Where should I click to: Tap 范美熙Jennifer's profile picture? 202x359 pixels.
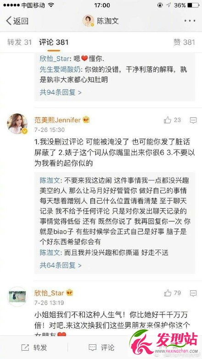[17, 123]
